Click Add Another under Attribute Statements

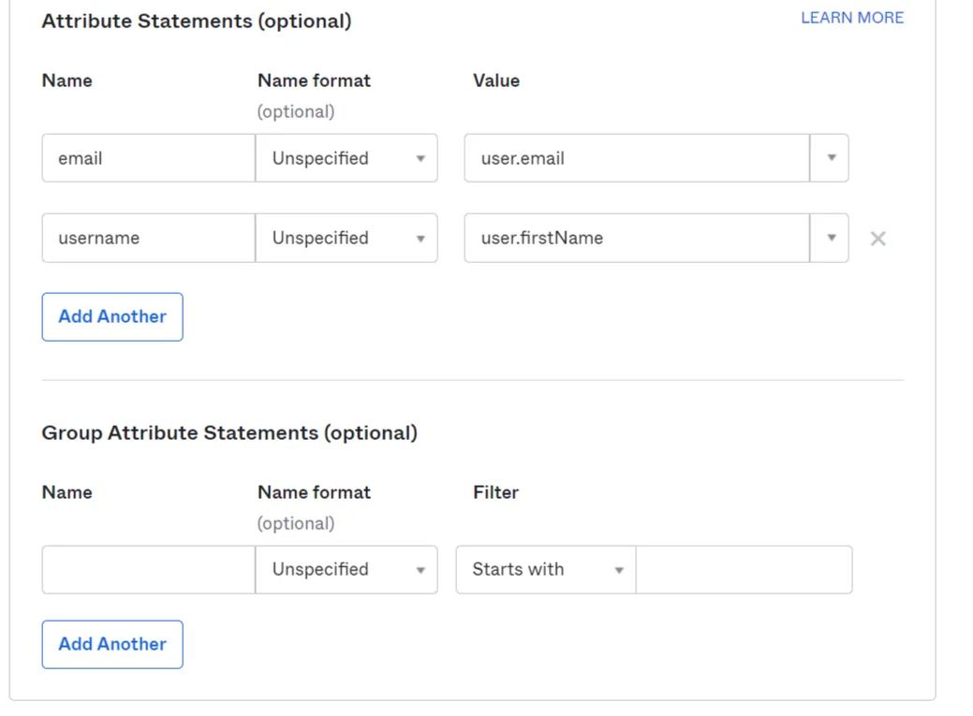pyautogui.click(x=112, y=317)
